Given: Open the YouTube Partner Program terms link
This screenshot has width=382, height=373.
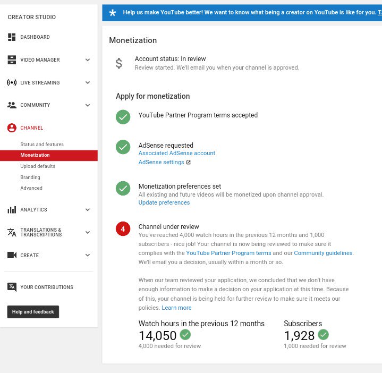Looking at the screenshot, I should 228,253.
